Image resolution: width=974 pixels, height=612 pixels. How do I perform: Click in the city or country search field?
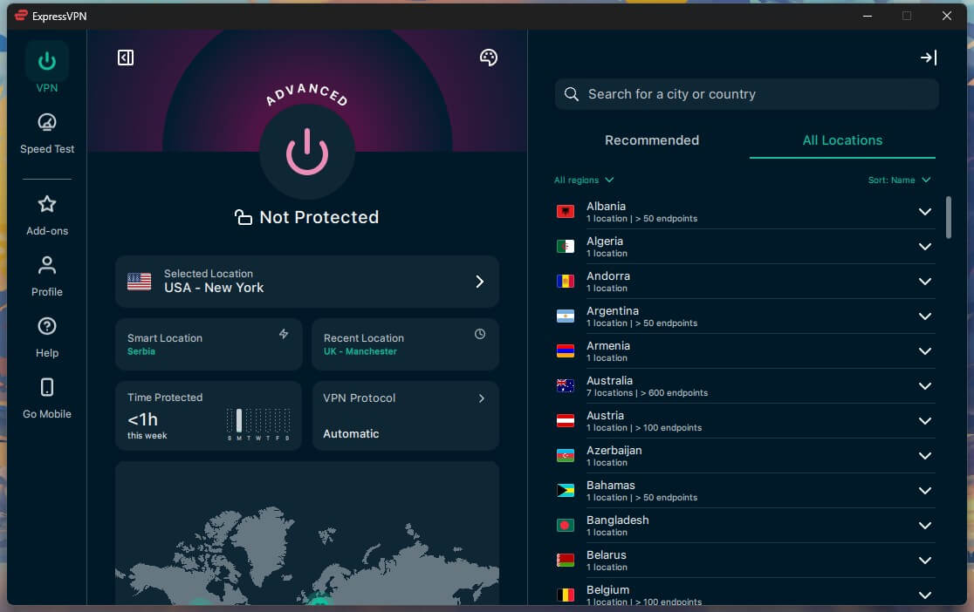[x=747, y=94]
